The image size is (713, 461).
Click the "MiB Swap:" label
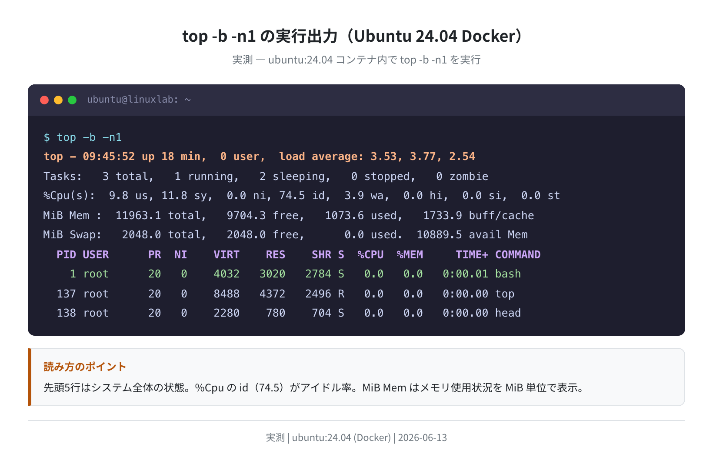point(72,235)
